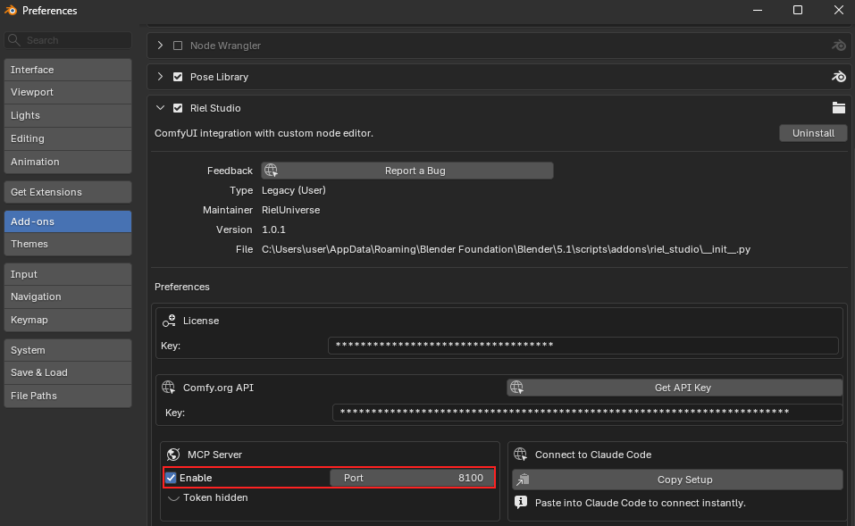855x526 pixels.
Task: Open Input preferences
Action: click(68, 274)
